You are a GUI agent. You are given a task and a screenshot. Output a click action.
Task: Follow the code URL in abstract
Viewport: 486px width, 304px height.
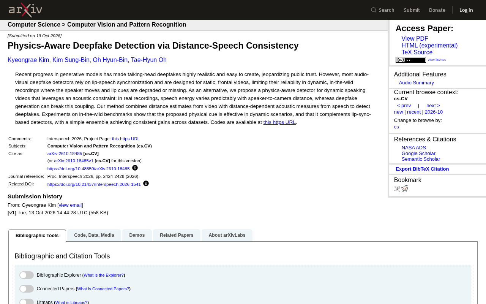[x=279, y=122]
